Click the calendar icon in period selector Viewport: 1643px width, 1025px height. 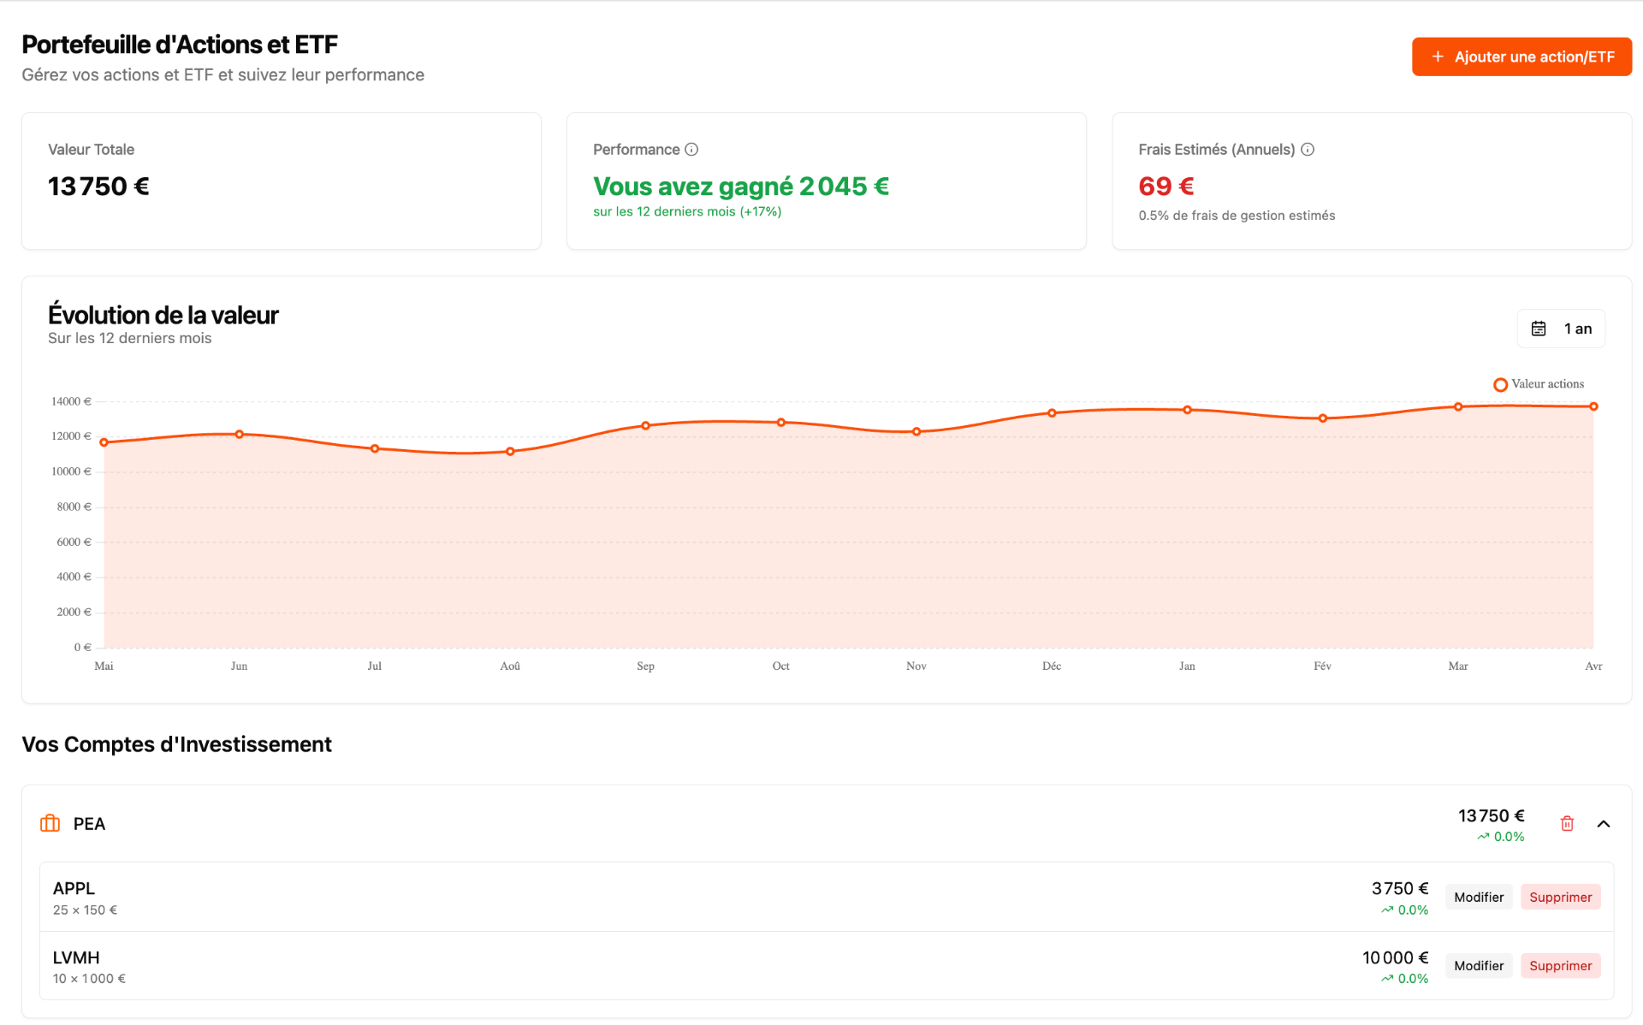(1539, 329)
